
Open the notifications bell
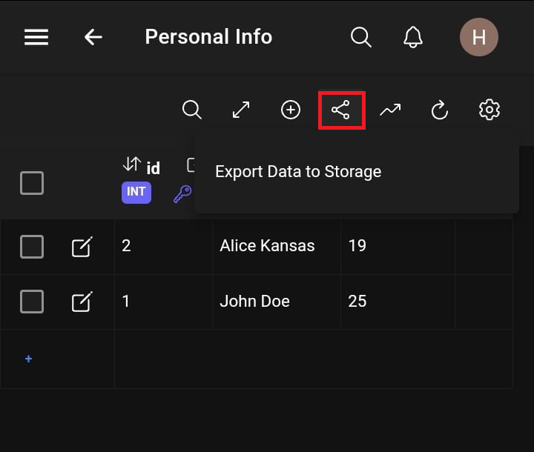tap(413, 37)
